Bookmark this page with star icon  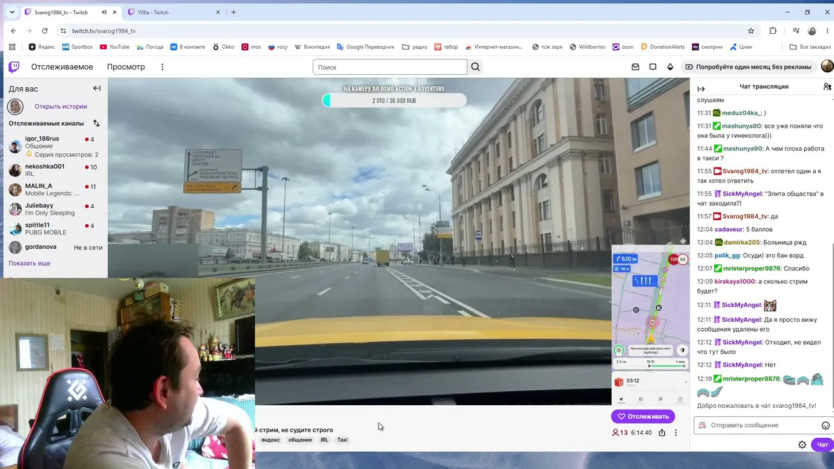[751, 31]
